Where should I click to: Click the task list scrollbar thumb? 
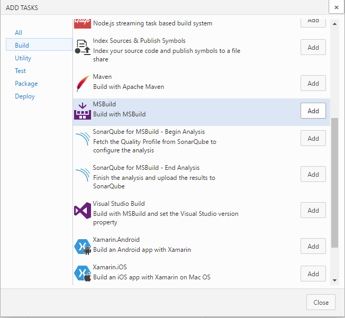tap(334, 183)
